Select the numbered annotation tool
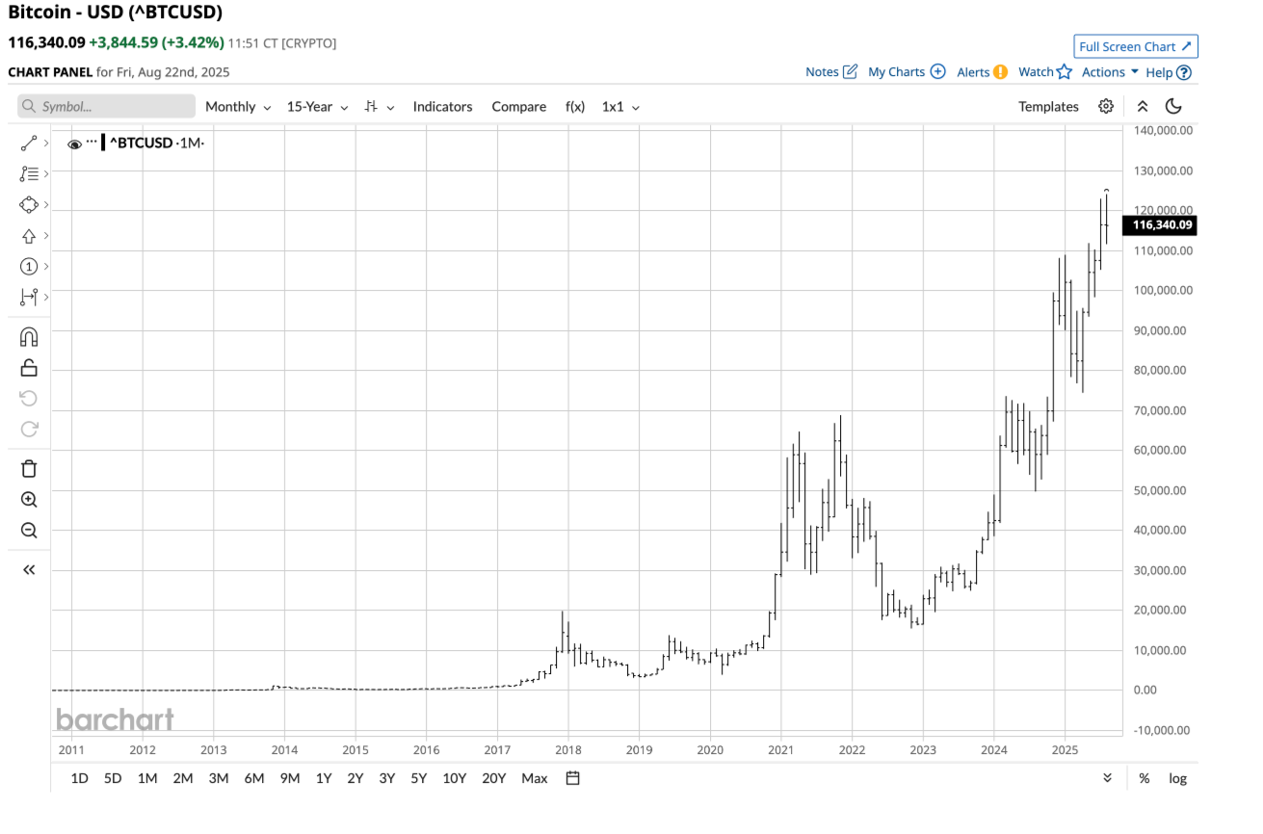1263x834 pixels. pyautogui.click(x=29, y=267)
